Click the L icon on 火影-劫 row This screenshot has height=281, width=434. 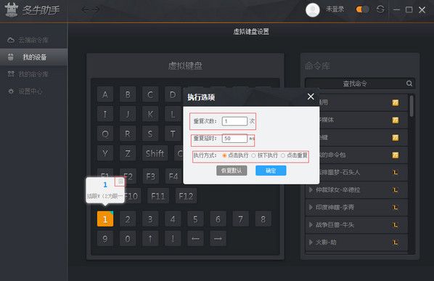pos(396,243)
